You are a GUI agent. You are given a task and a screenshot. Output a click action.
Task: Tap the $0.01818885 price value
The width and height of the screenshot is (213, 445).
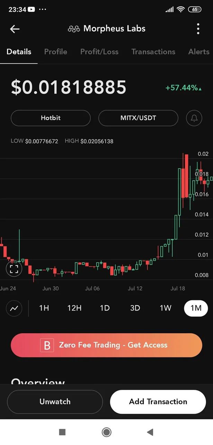69,87
